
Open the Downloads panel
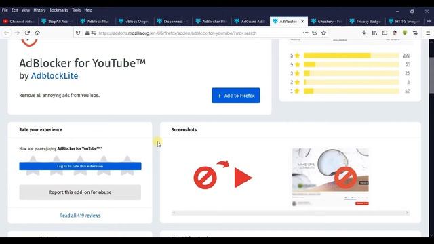364,33
